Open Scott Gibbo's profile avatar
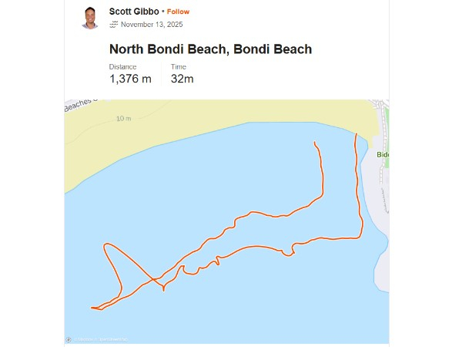This screenshot has width=462, height=347. coord(90,17)
